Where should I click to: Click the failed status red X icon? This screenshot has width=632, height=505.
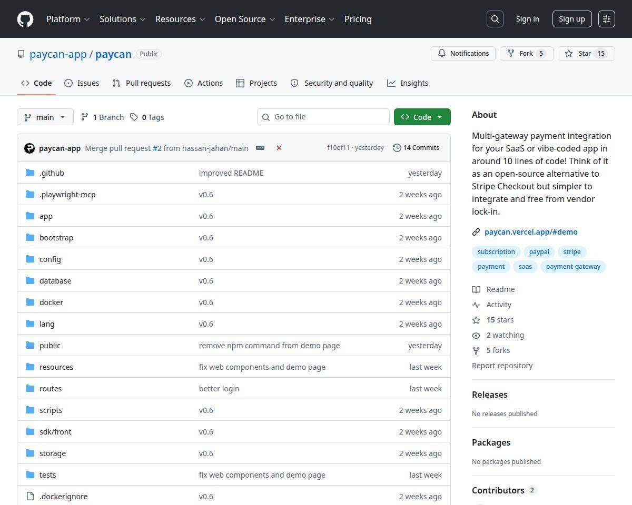click(x=279, y=148)
